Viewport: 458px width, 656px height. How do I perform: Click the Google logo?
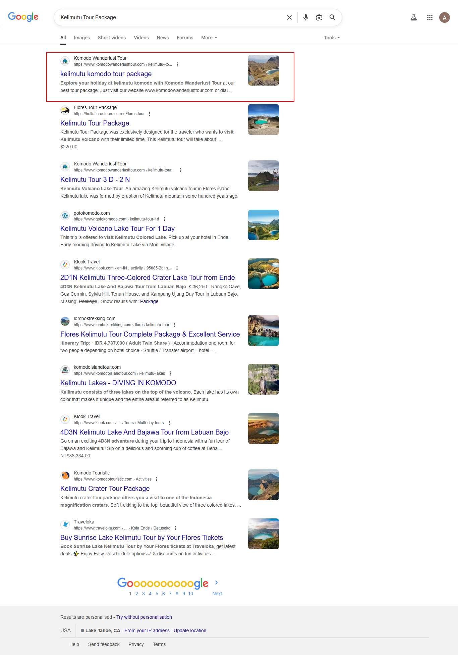(x=23, y=17)
